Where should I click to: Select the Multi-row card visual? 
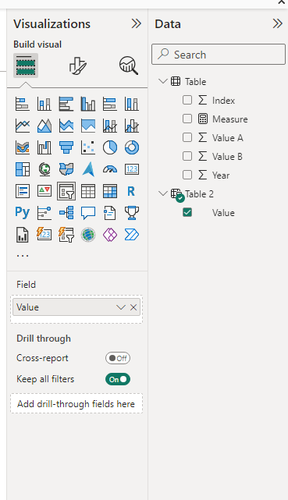click(x=23, y=191)
